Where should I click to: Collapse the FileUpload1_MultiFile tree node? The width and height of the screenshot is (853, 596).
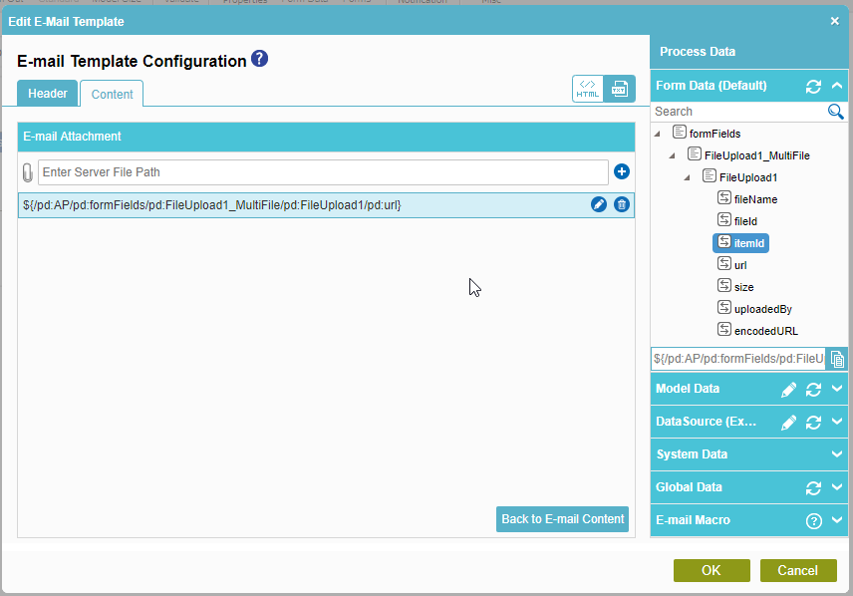672,155
